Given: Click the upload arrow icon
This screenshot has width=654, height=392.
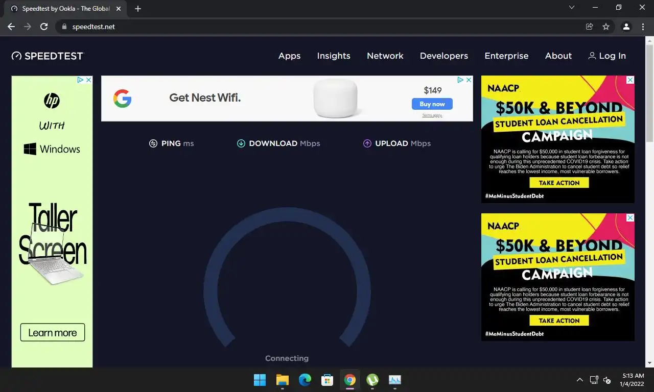Looking at the screenshot, I should pos(367,143).
